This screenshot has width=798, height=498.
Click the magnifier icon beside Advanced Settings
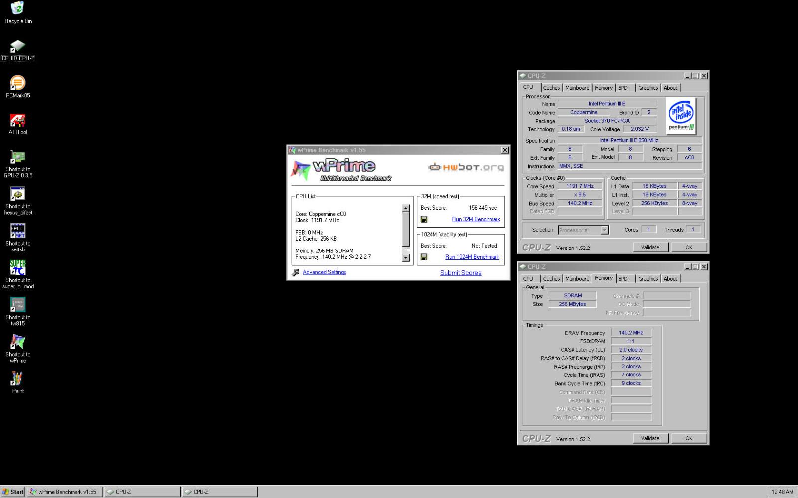tap(296, 272)
